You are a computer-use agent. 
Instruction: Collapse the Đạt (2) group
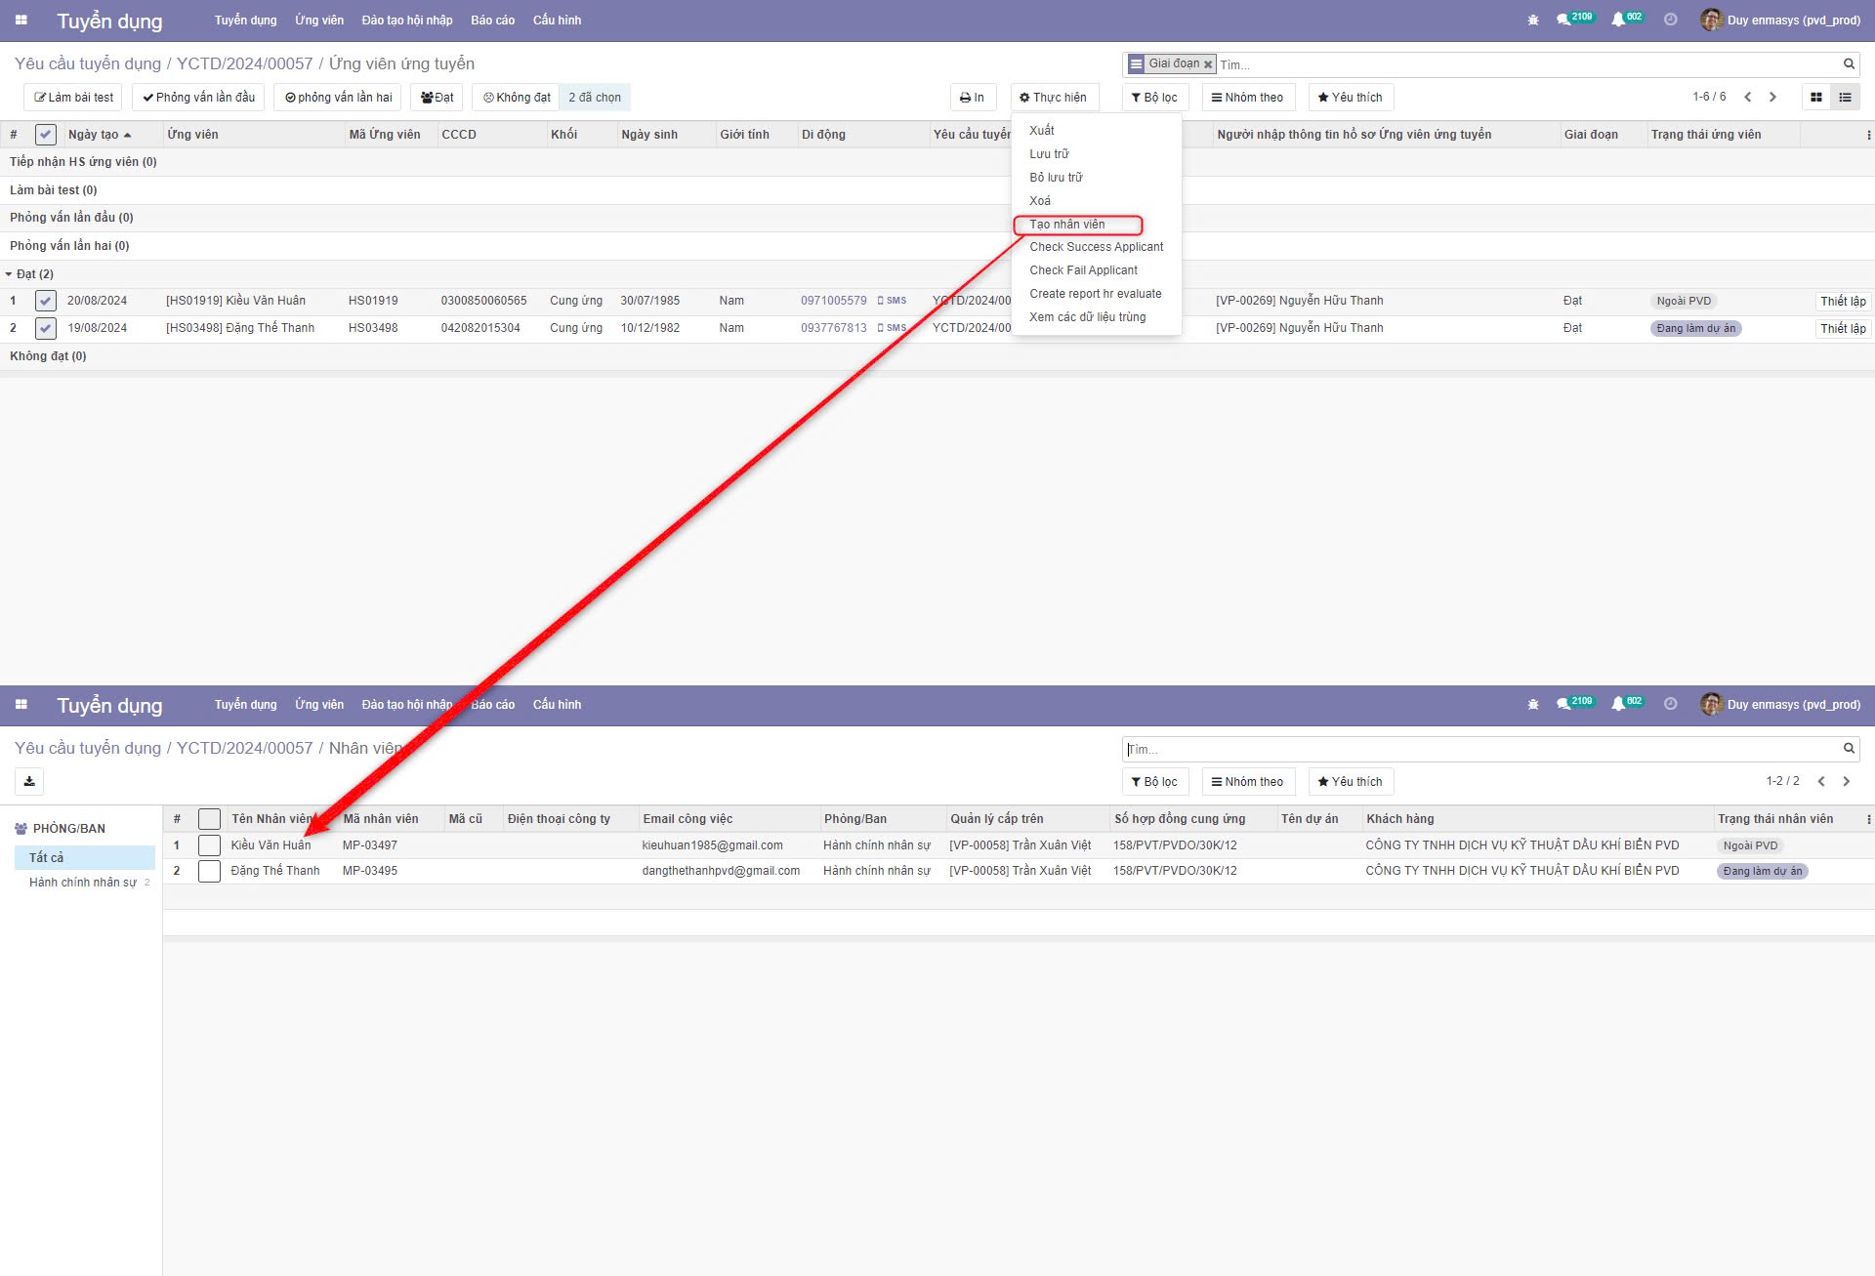(x=31, y=274)
